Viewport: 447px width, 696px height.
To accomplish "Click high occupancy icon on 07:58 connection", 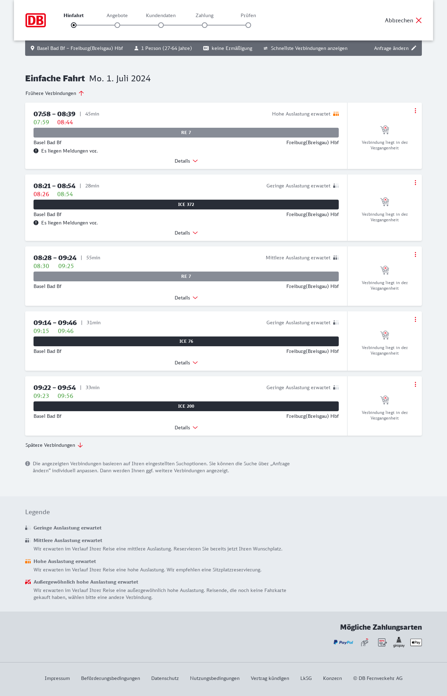I will tap(336, 114).
